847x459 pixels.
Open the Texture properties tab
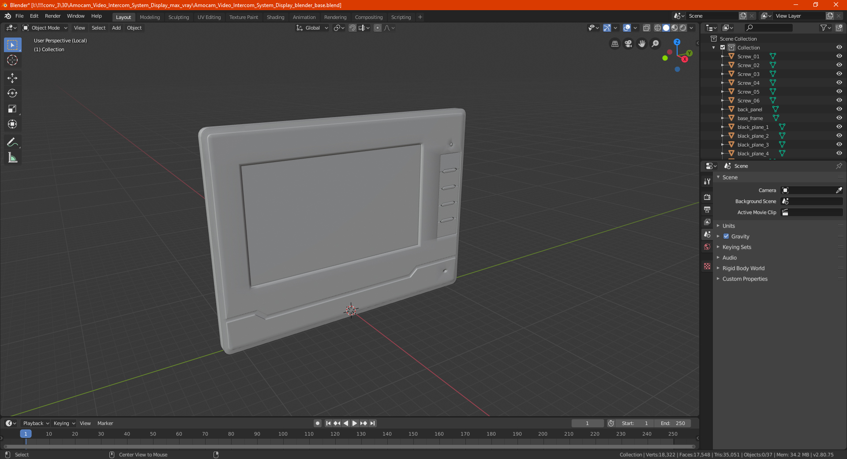pos(707,266)
